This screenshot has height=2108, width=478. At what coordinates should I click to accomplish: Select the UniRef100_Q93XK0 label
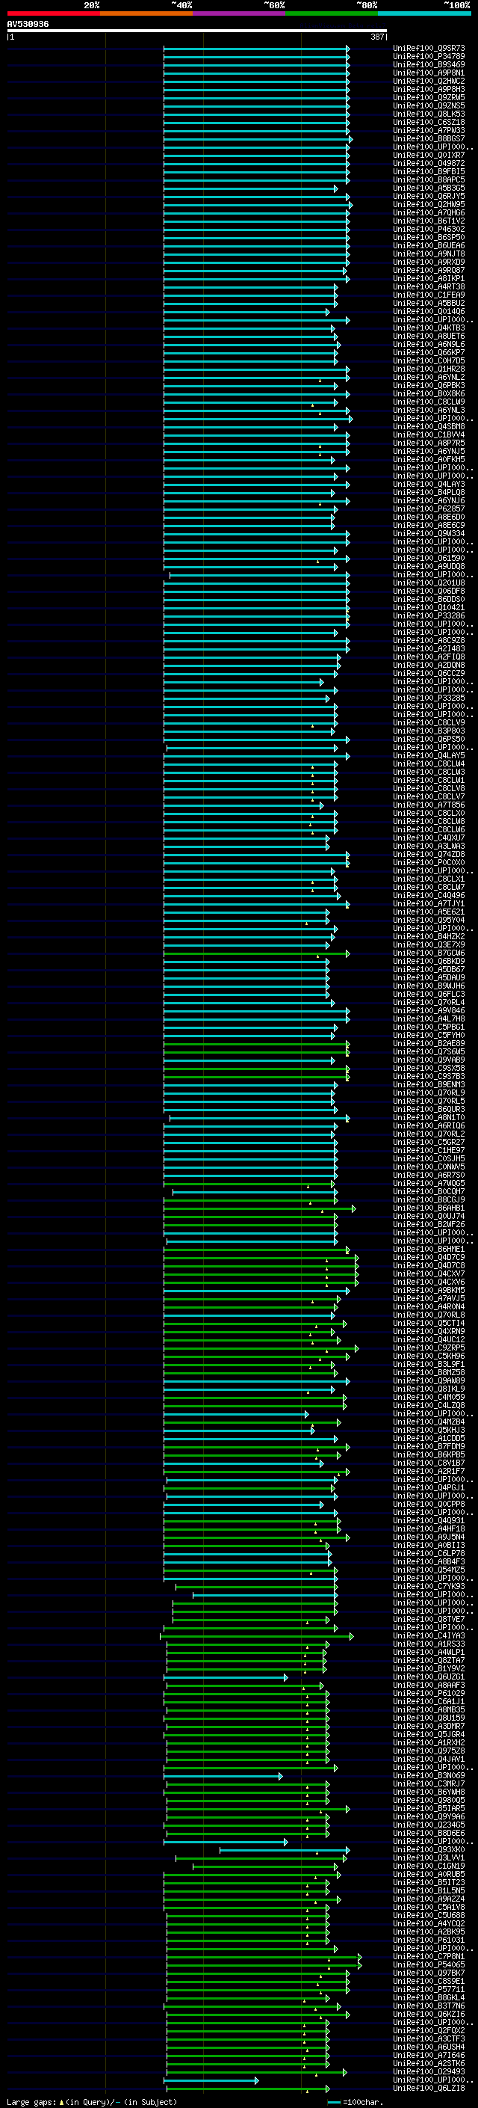click(x=429, y=1849)
